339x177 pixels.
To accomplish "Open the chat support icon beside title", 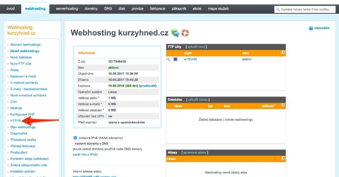I will pyautogui.click(x=175, y=33).
